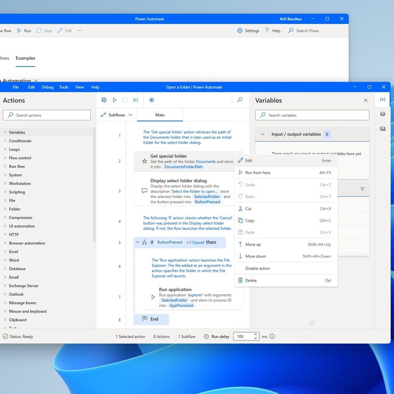Choose Edit from the context menu

286,160
